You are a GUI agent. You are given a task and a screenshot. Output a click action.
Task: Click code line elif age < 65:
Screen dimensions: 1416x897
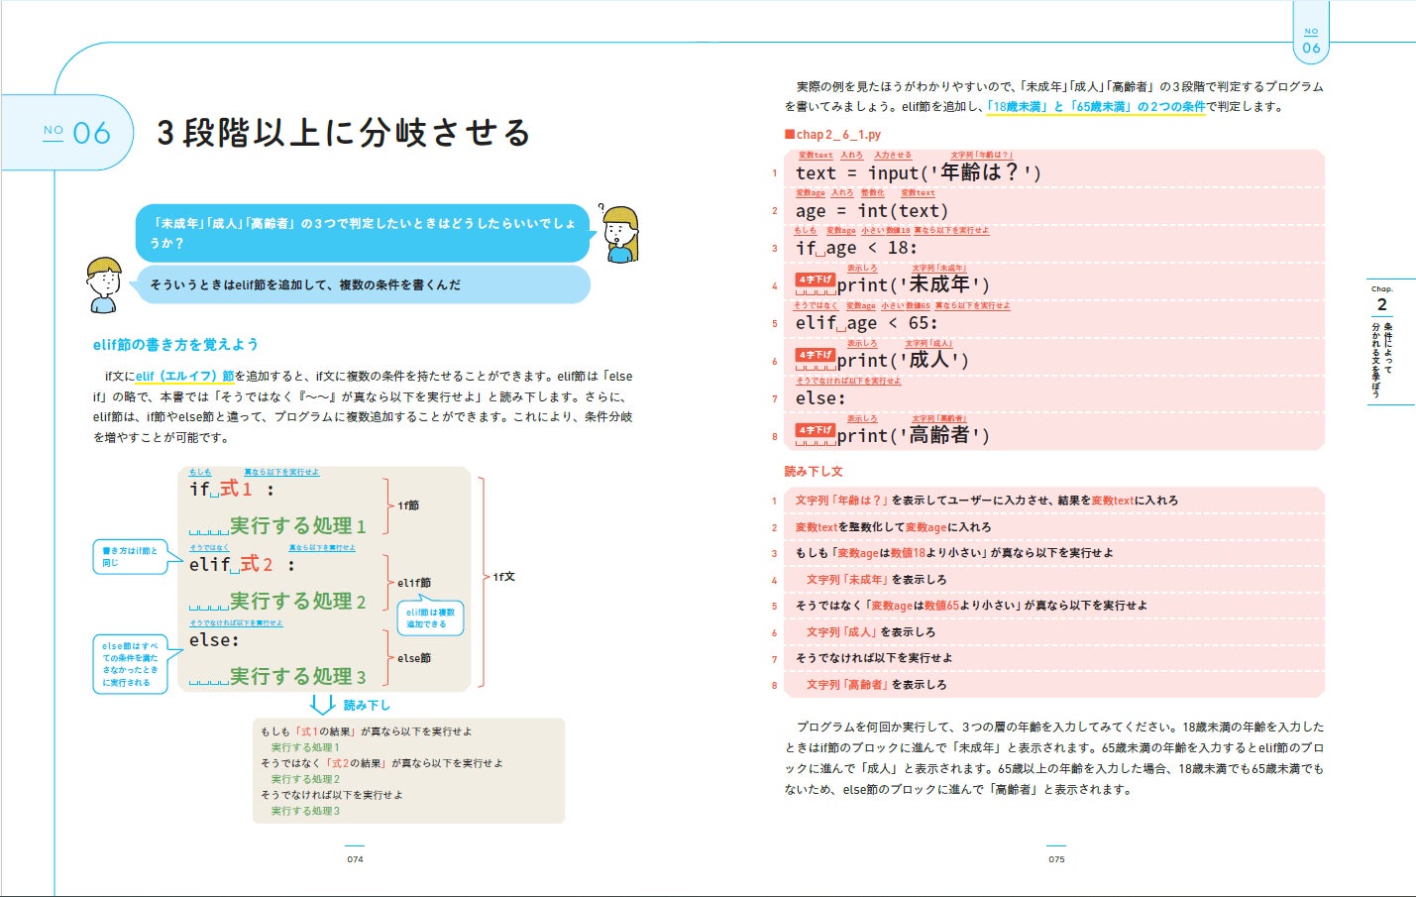pos(866,323)
